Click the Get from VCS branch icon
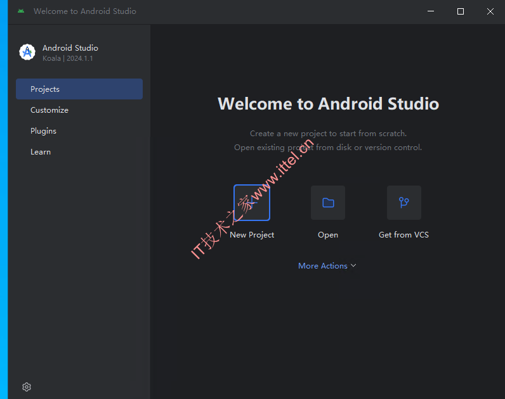 [404, 203]
